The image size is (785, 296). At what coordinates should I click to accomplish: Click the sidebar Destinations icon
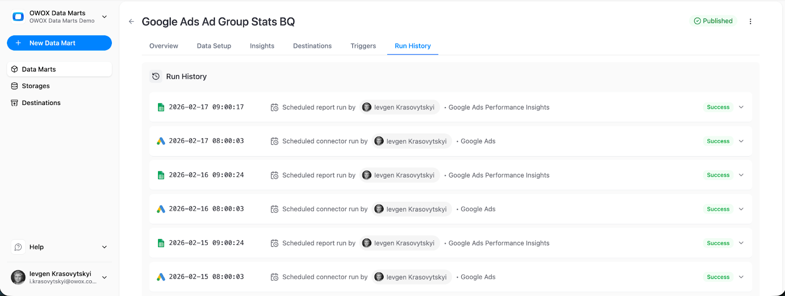click(x=15, y=103)
